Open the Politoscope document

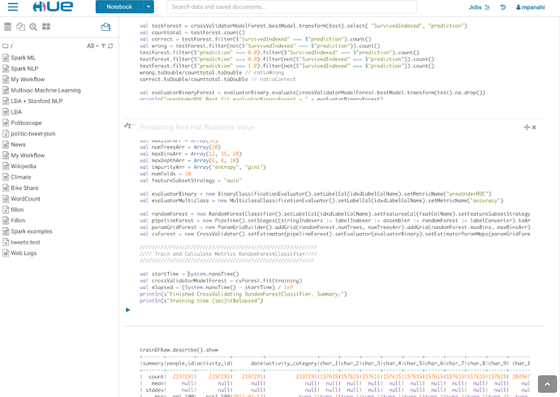27,123
